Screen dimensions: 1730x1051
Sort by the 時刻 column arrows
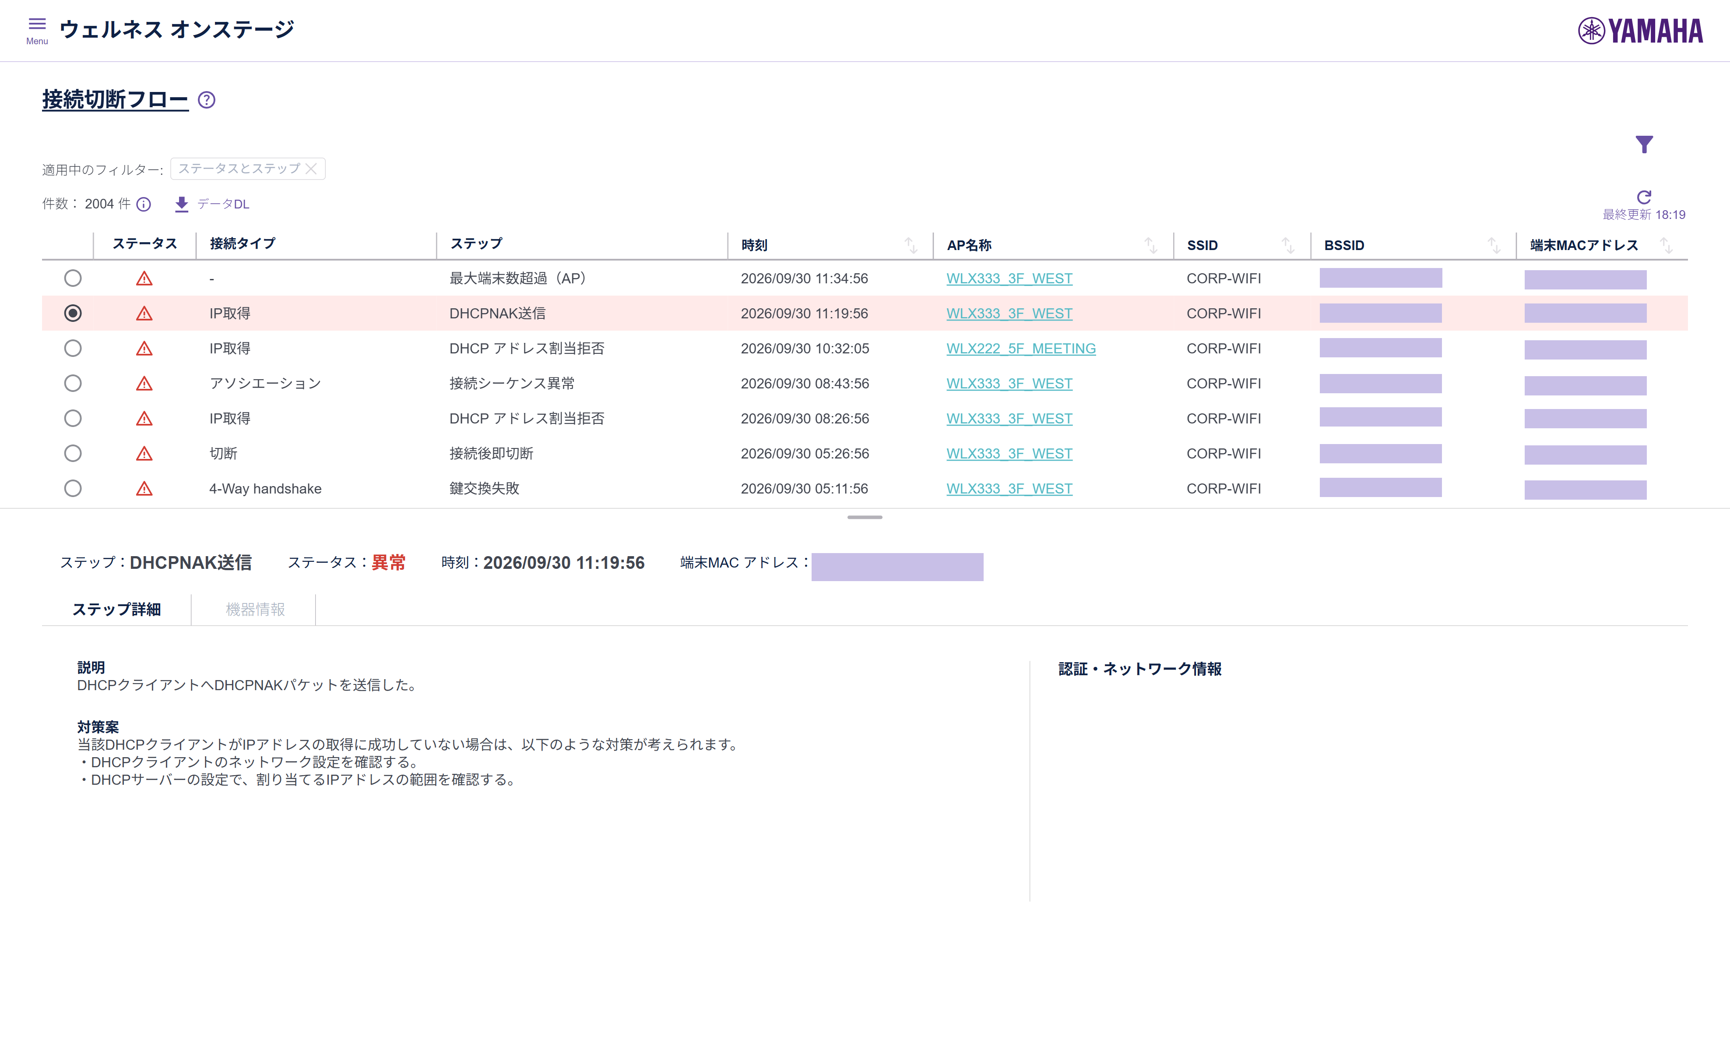coord(911,245)
